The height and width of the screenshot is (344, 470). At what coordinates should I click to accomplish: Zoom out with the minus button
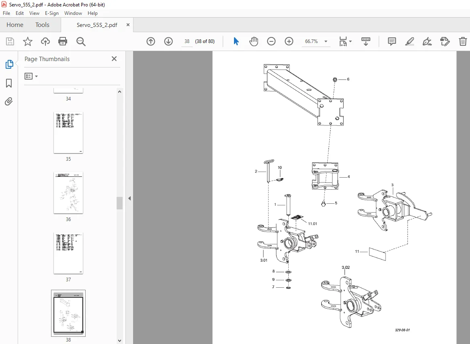[x=271, y=41]
